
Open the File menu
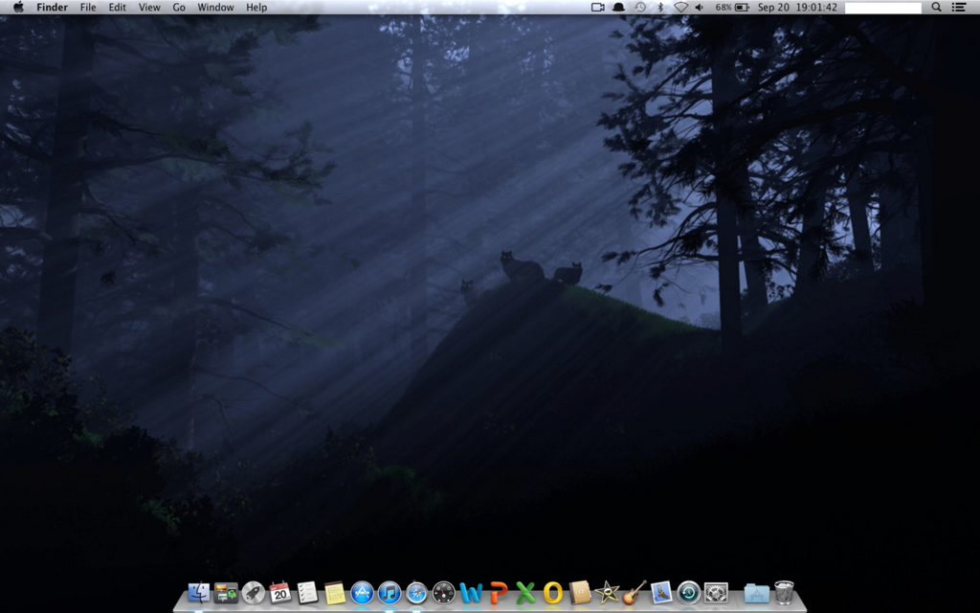click(88, 7)
